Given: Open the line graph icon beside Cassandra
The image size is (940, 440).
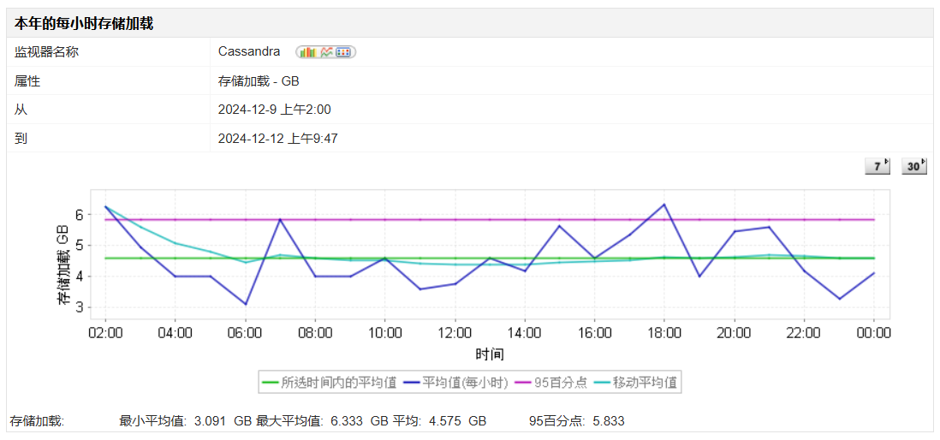Looking at the screenshot, I should (326, 52).
